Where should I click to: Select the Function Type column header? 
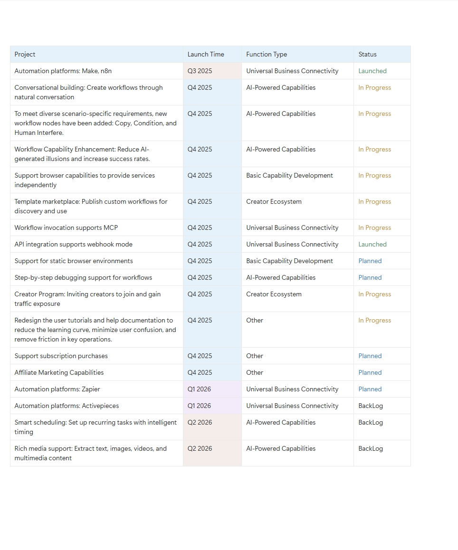tap(267, 54)
